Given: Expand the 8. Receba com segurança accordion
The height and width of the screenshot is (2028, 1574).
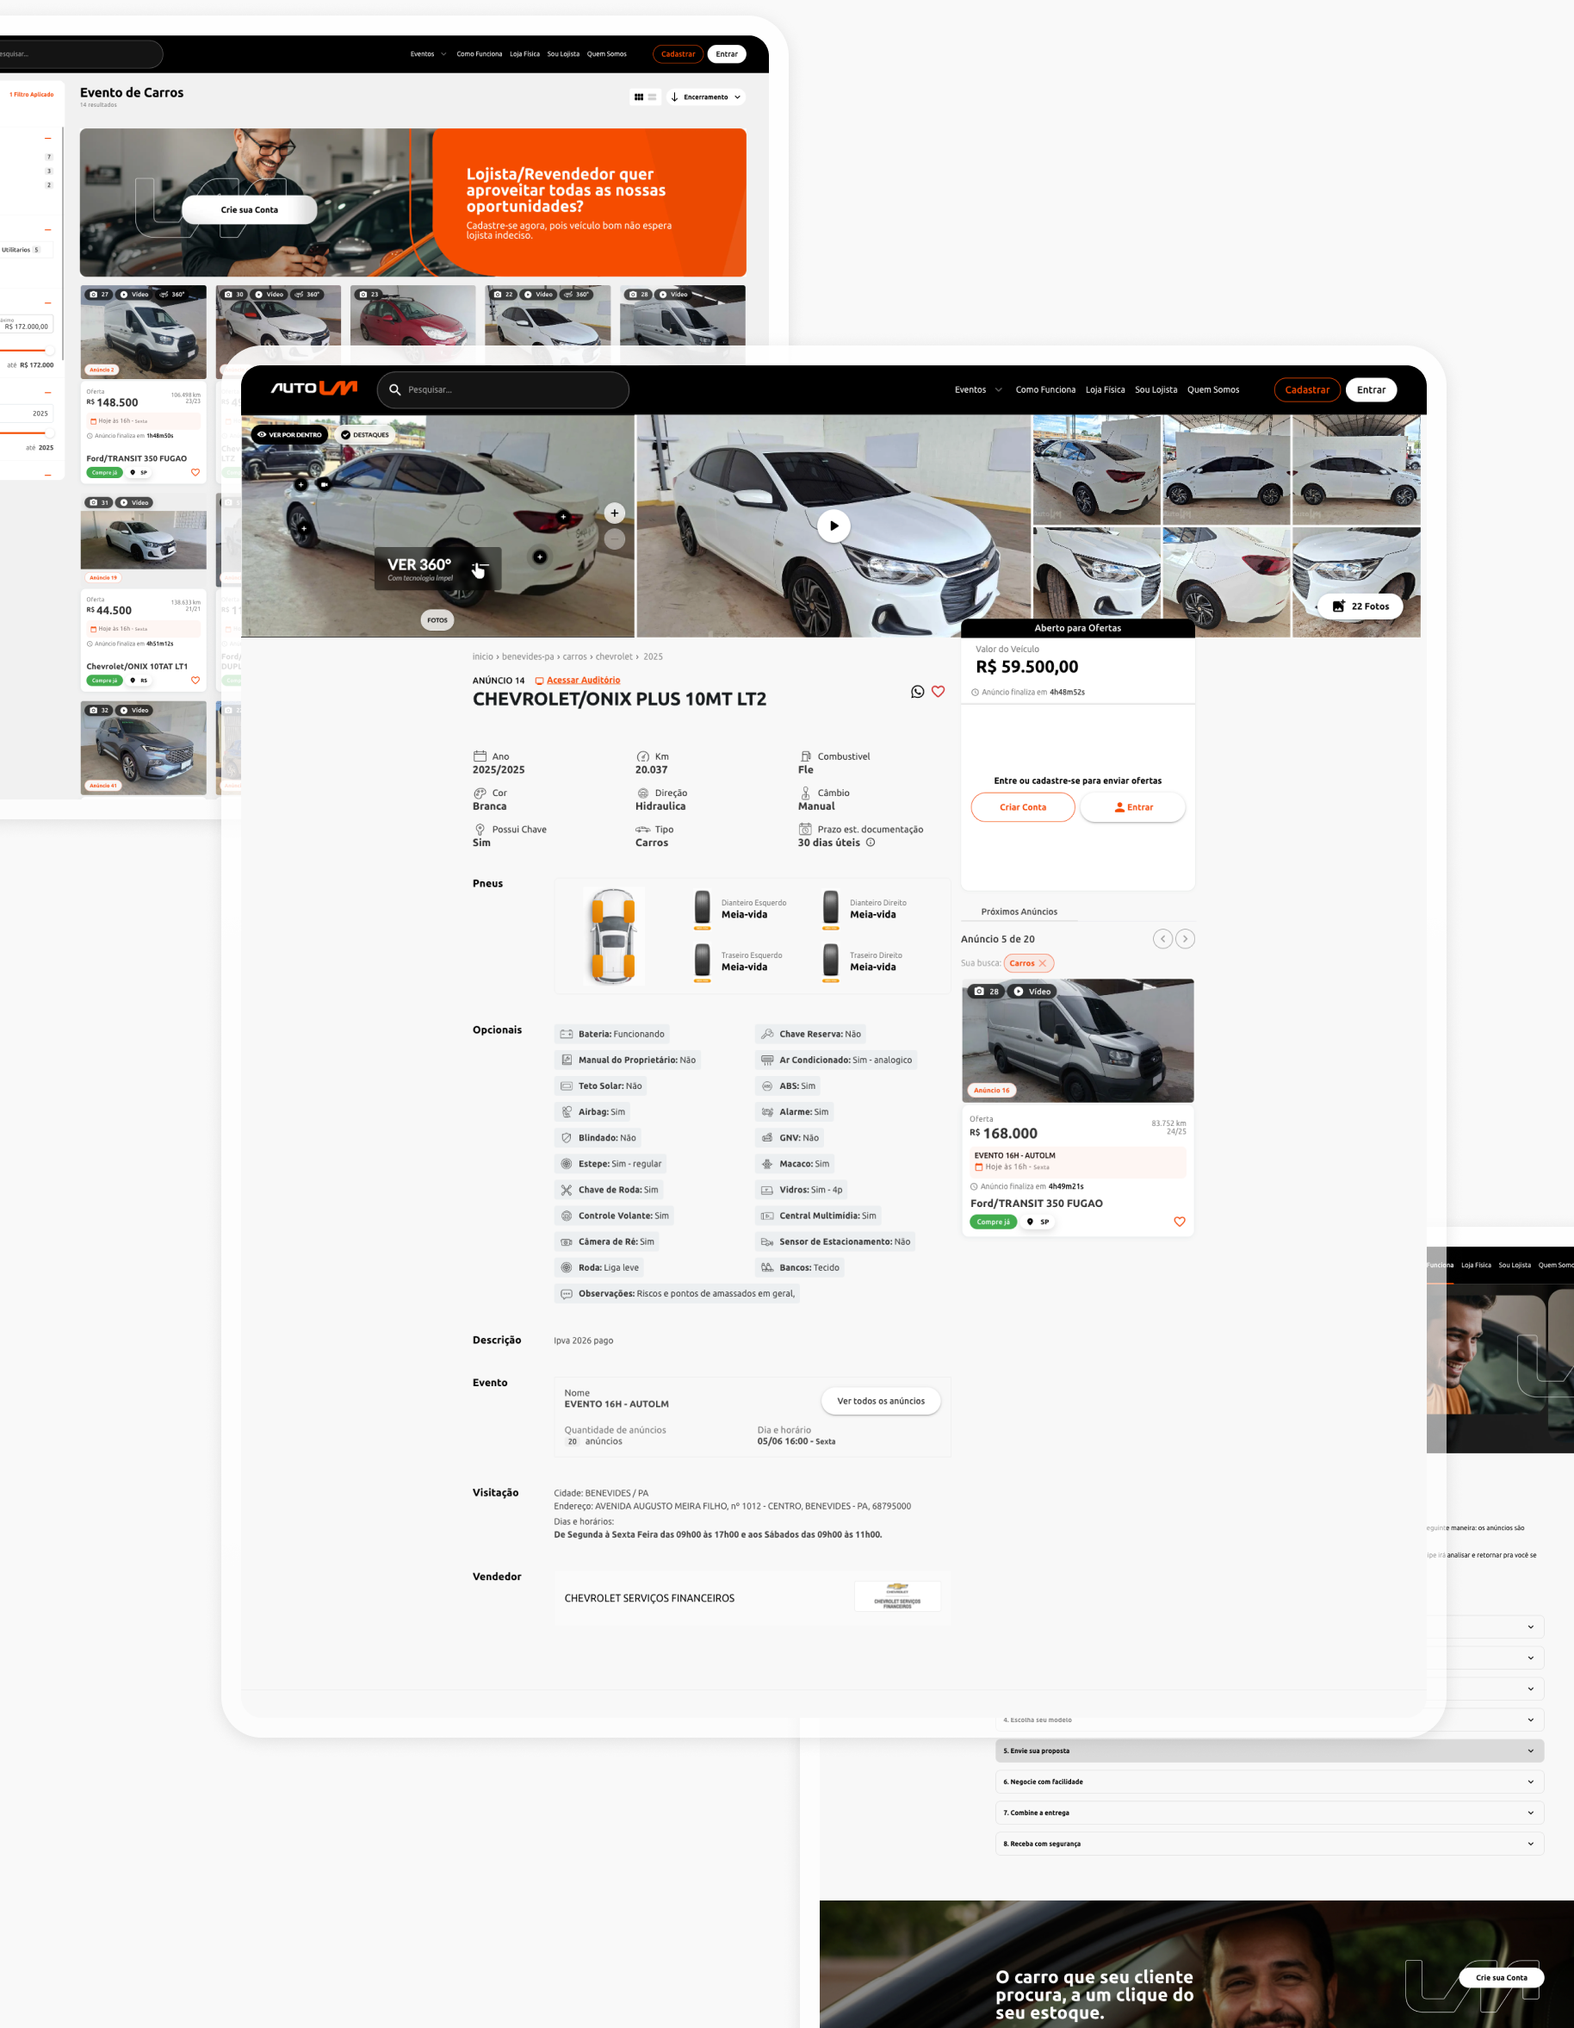Looking at the screenshot, I should tap(1269, 1844).
